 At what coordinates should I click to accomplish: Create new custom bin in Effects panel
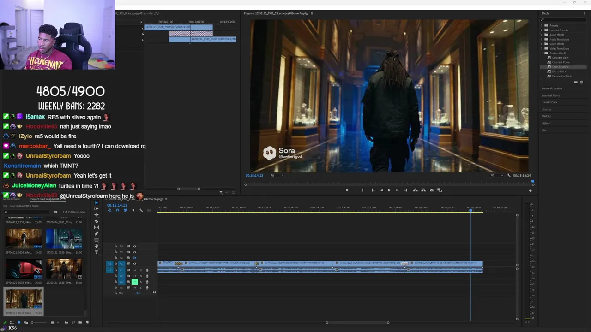click(576, 82)
